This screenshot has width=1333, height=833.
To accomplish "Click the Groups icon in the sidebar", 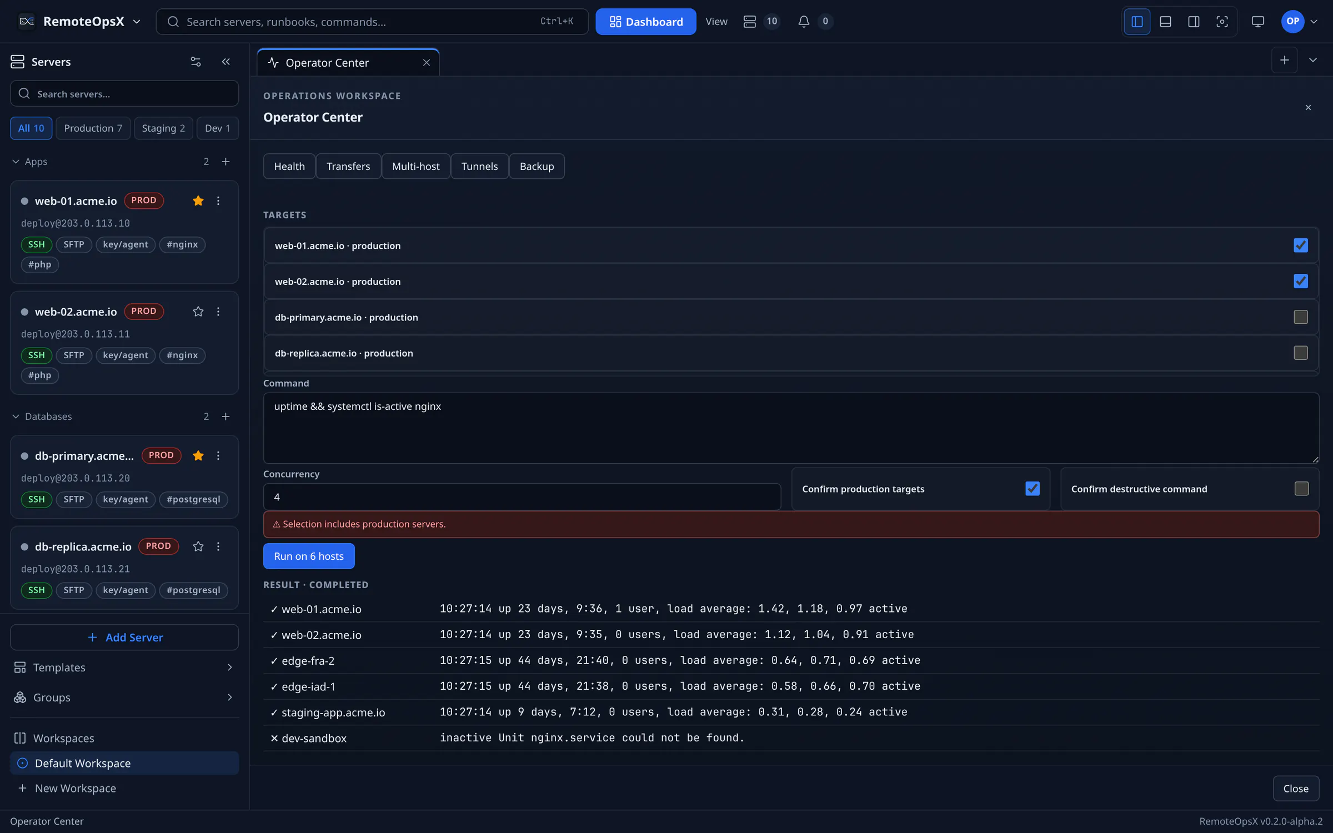I will [x=20, y=697].
